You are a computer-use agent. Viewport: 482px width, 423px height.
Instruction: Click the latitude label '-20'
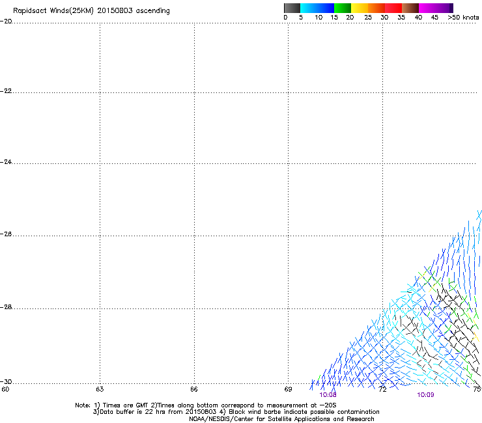(6, 21)
